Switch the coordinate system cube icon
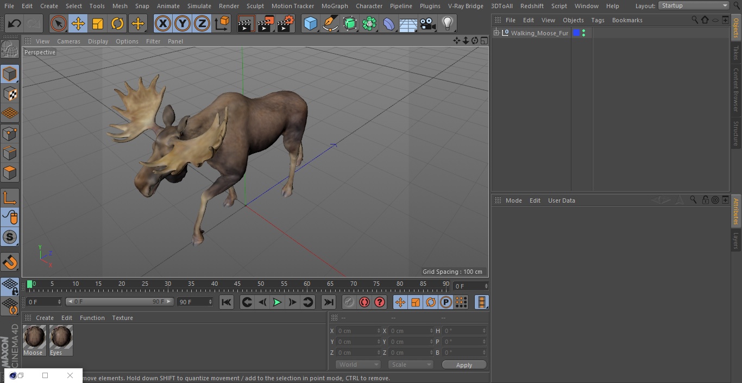Viewport: 742px width, 383px height. pyautogui.click(x=222, y=23)
